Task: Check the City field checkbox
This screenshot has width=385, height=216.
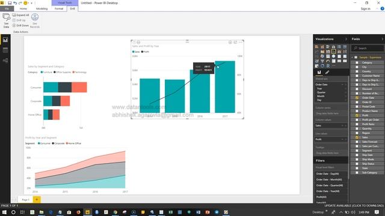Action: click(357, 67)
